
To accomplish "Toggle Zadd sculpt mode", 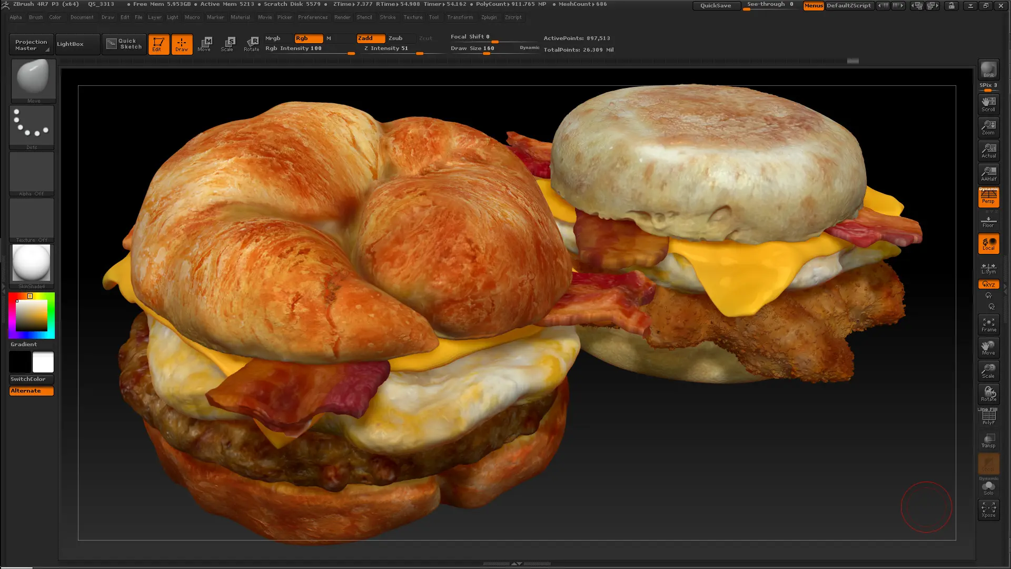I will pyautogui.click(x=371, y=38).
